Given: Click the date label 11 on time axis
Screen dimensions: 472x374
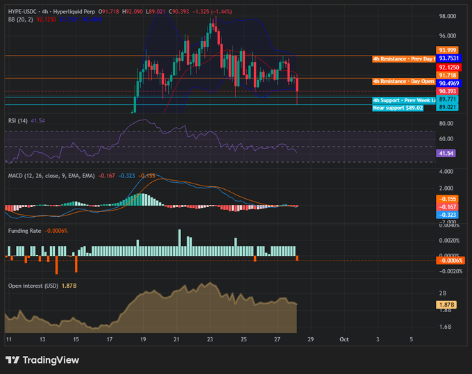Looking at the screenshot, I should (9, 340).
